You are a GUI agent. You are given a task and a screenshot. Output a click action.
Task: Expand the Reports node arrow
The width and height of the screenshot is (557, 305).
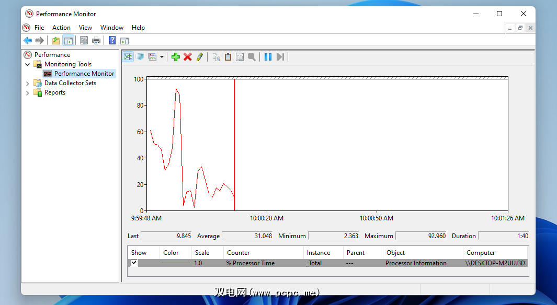pos(27,93)
